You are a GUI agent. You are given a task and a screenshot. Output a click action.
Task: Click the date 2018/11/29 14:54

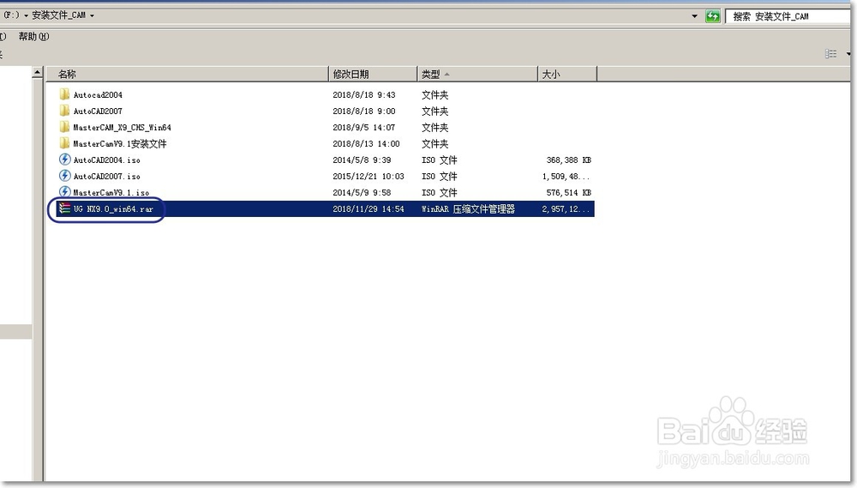pos(369,209)
